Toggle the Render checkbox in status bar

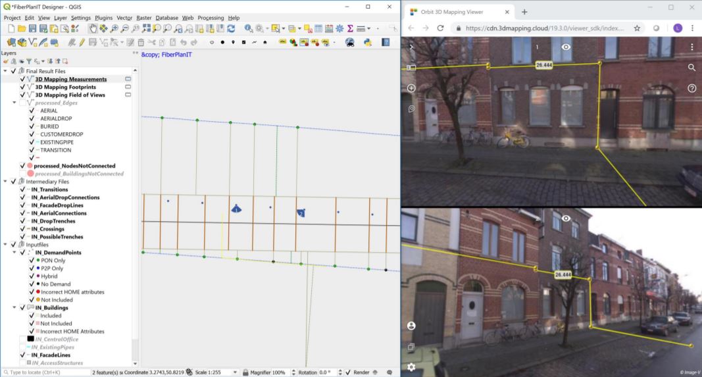[348, 372]
